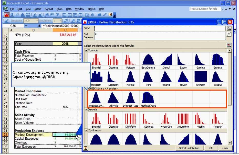Viewport: 239px width, 155px height.
Task: Open the File menu
Action: (x=12, y=9)
